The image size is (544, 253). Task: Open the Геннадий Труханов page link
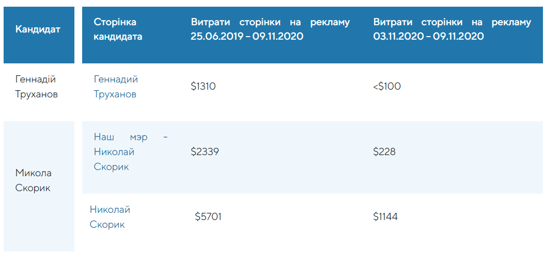115,87
